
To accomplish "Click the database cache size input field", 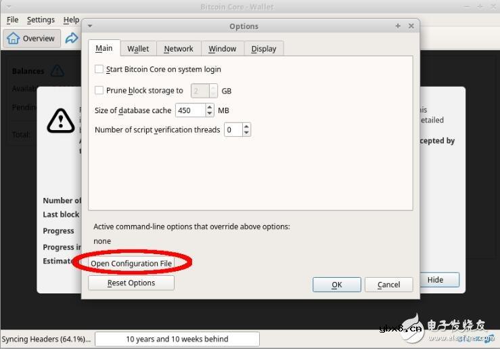I will pyautogui.click(x=189, y=110).
